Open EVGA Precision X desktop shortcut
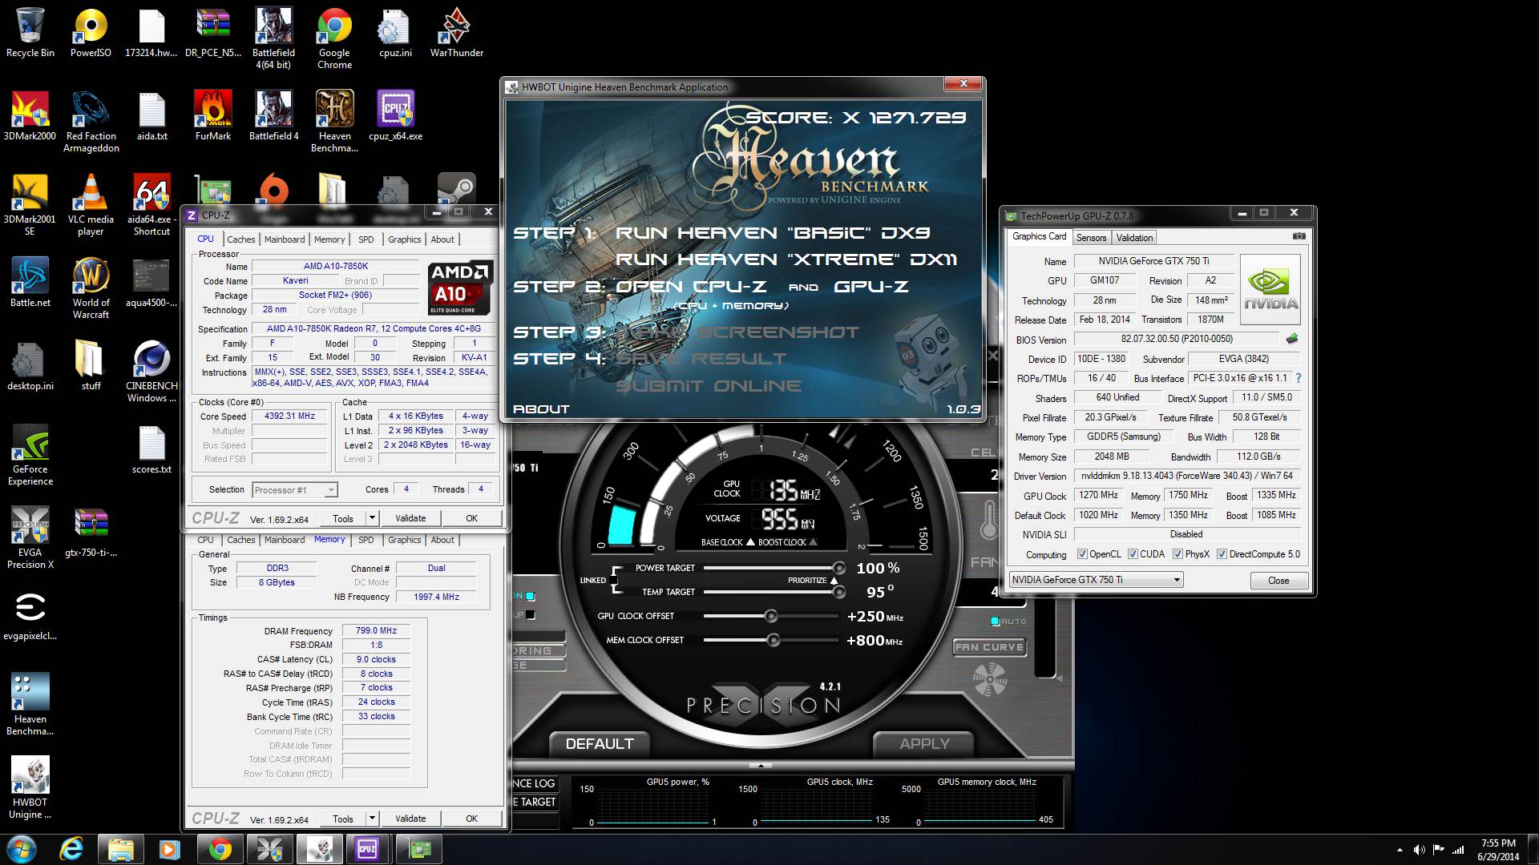This screenshot has width=1539, height=865. (30, 538)
